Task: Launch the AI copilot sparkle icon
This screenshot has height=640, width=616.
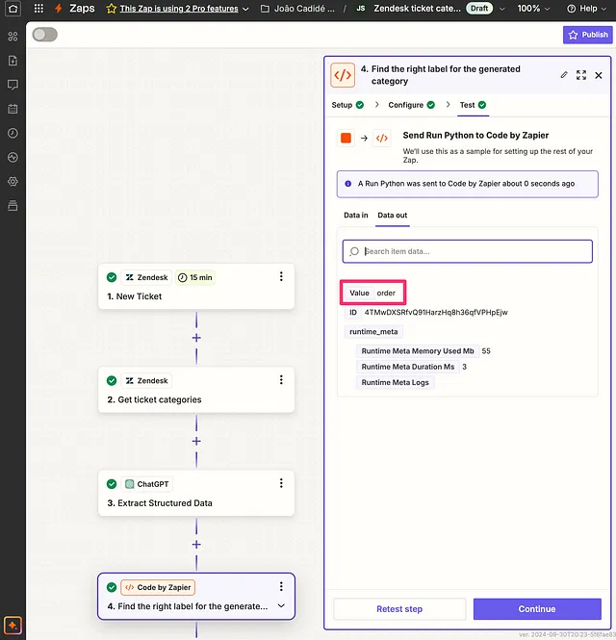Action: [13, 626]
